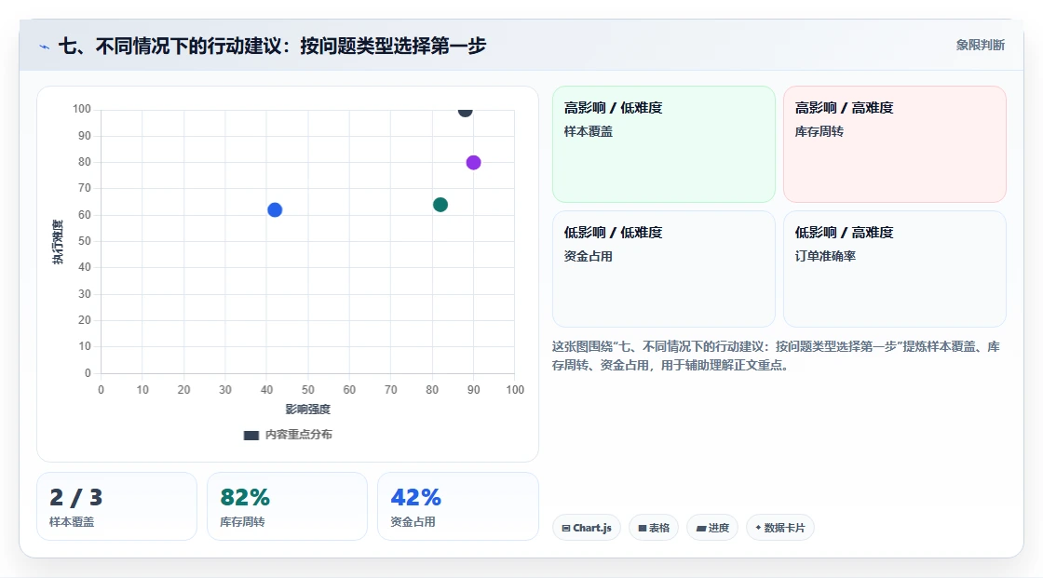Click the 进度 tag chip

(712, 528)
